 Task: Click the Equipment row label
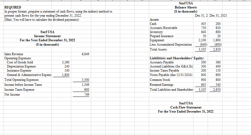point(157,40)
